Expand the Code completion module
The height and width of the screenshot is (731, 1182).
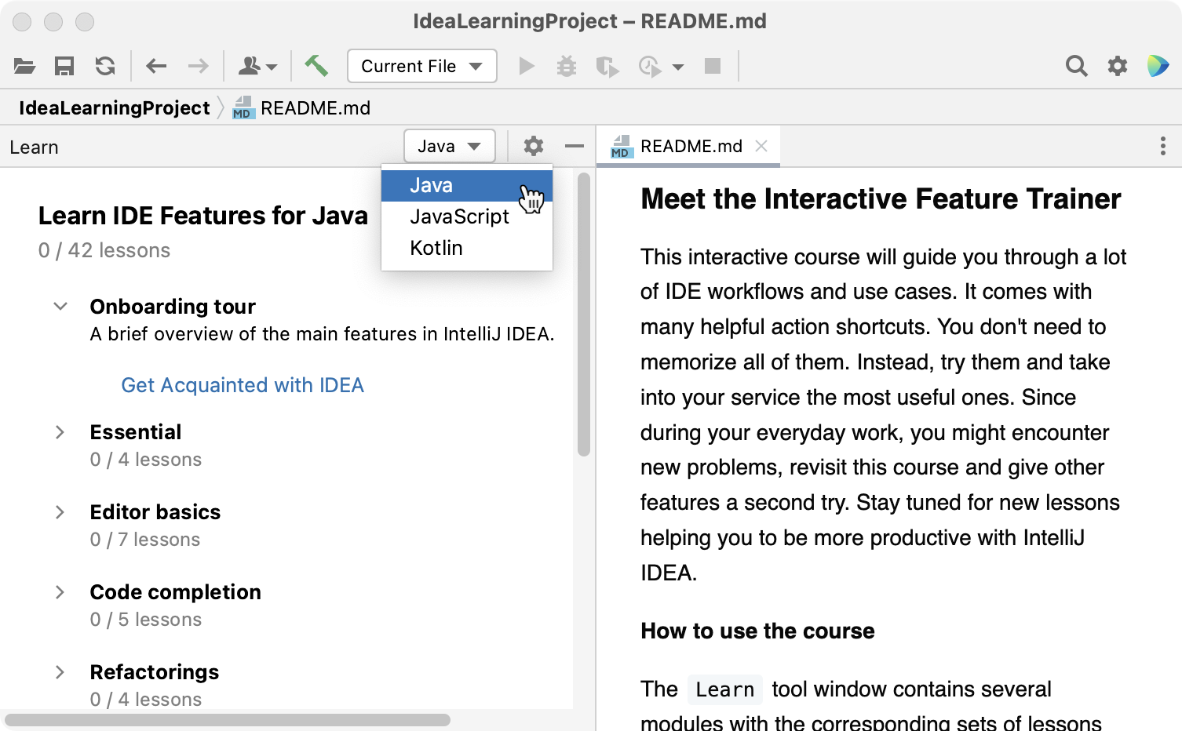point(60,592)
